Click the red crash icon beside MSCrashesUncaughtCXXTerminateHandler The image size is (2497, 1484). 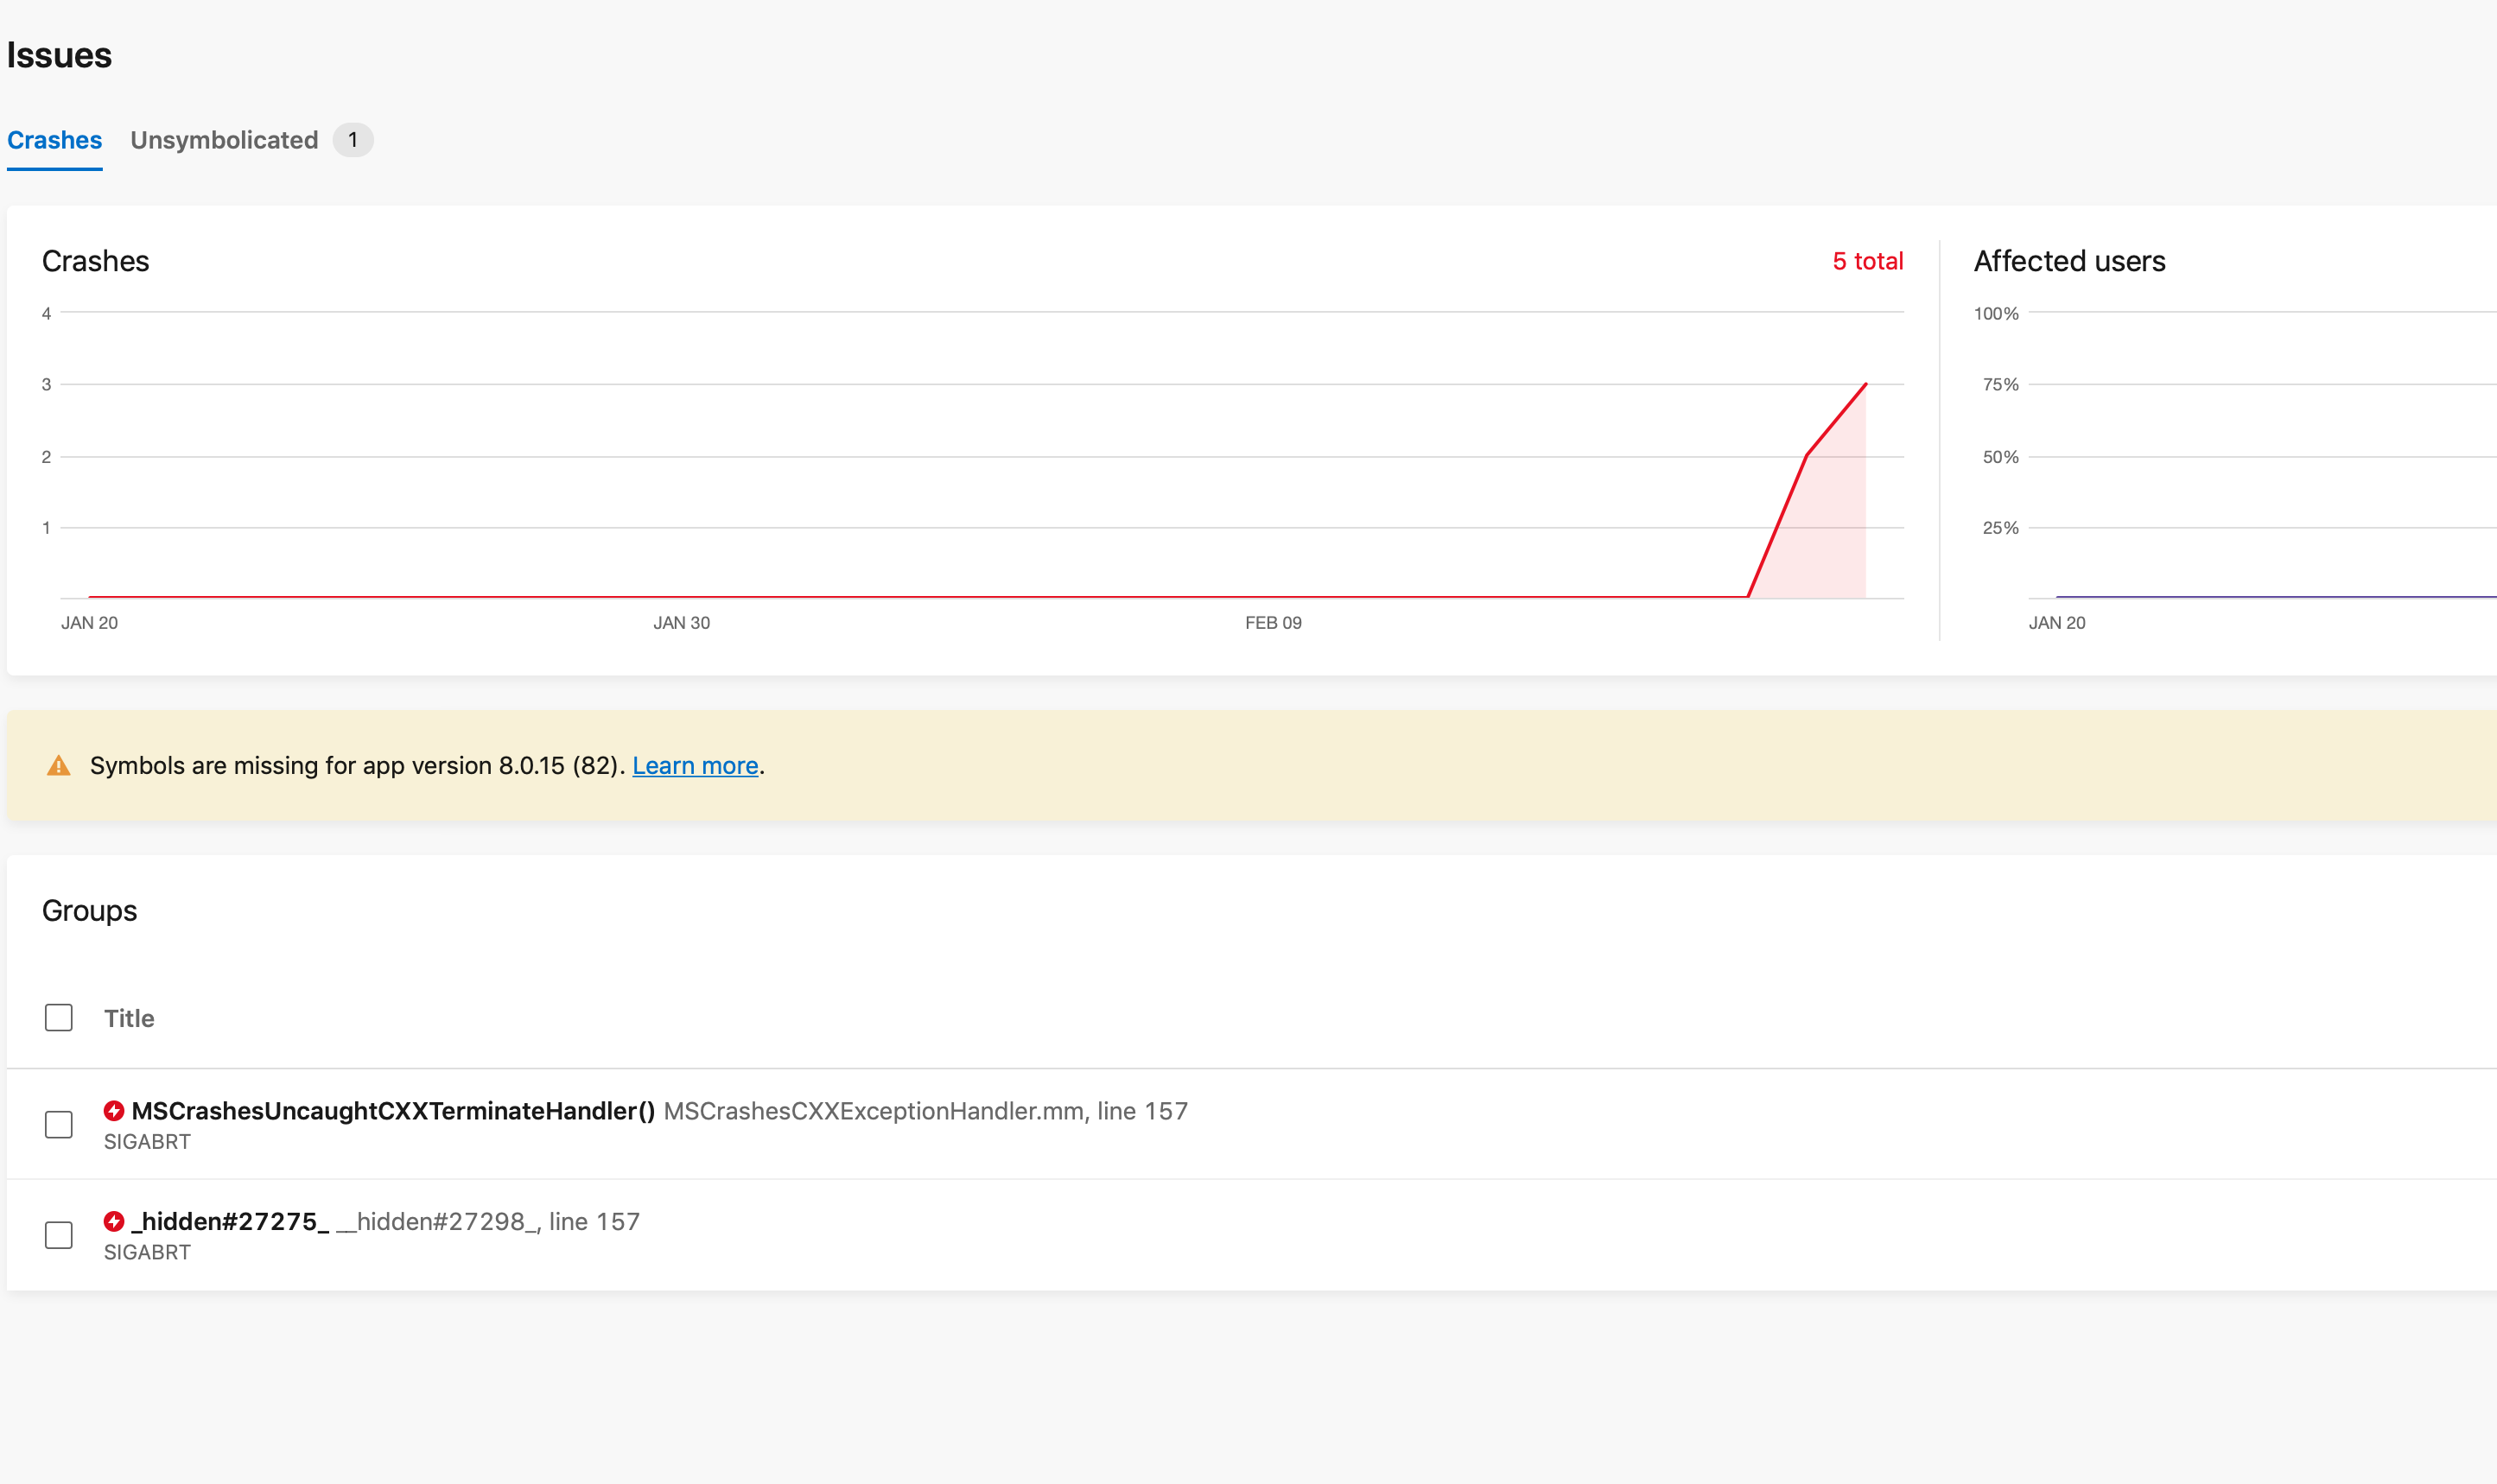(116, 1110)
